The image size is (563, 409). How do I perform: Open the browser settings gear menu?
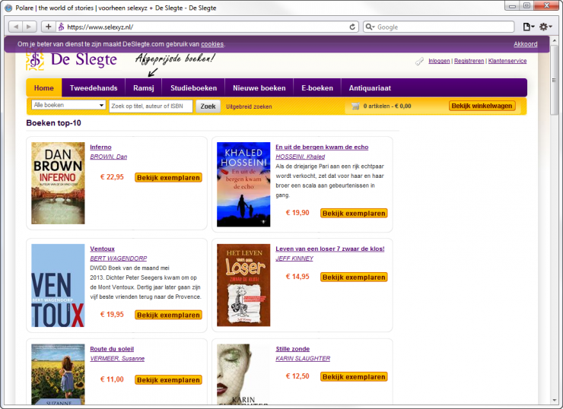[x=545, y=27]
